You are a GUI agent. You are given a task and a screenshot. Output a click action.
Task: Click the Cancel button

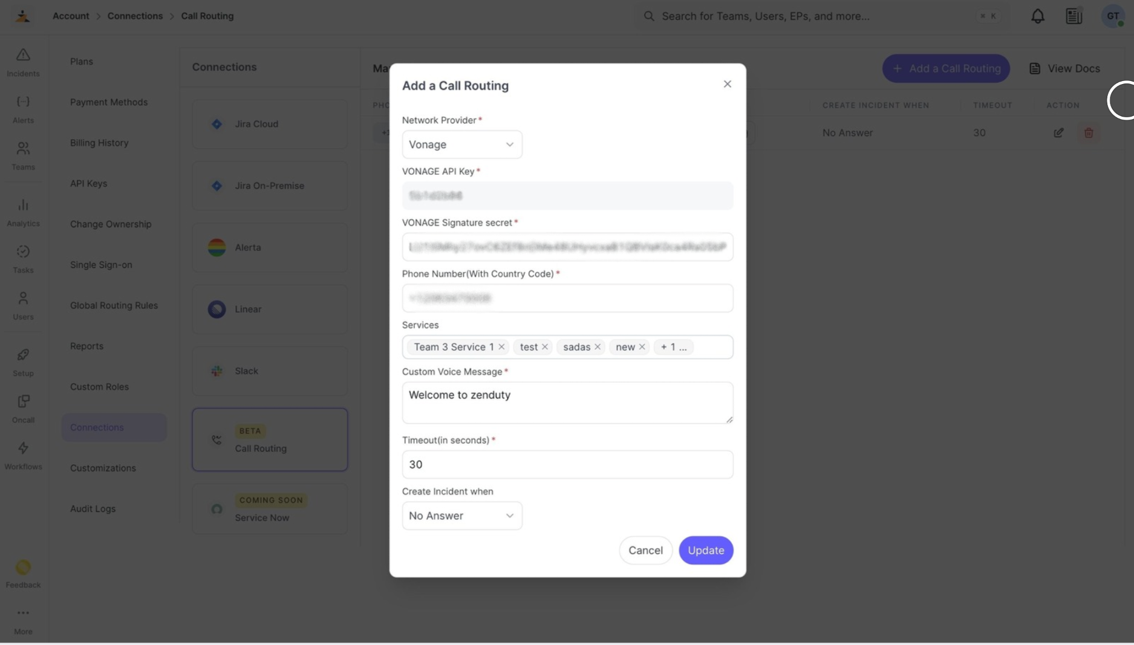645,550
